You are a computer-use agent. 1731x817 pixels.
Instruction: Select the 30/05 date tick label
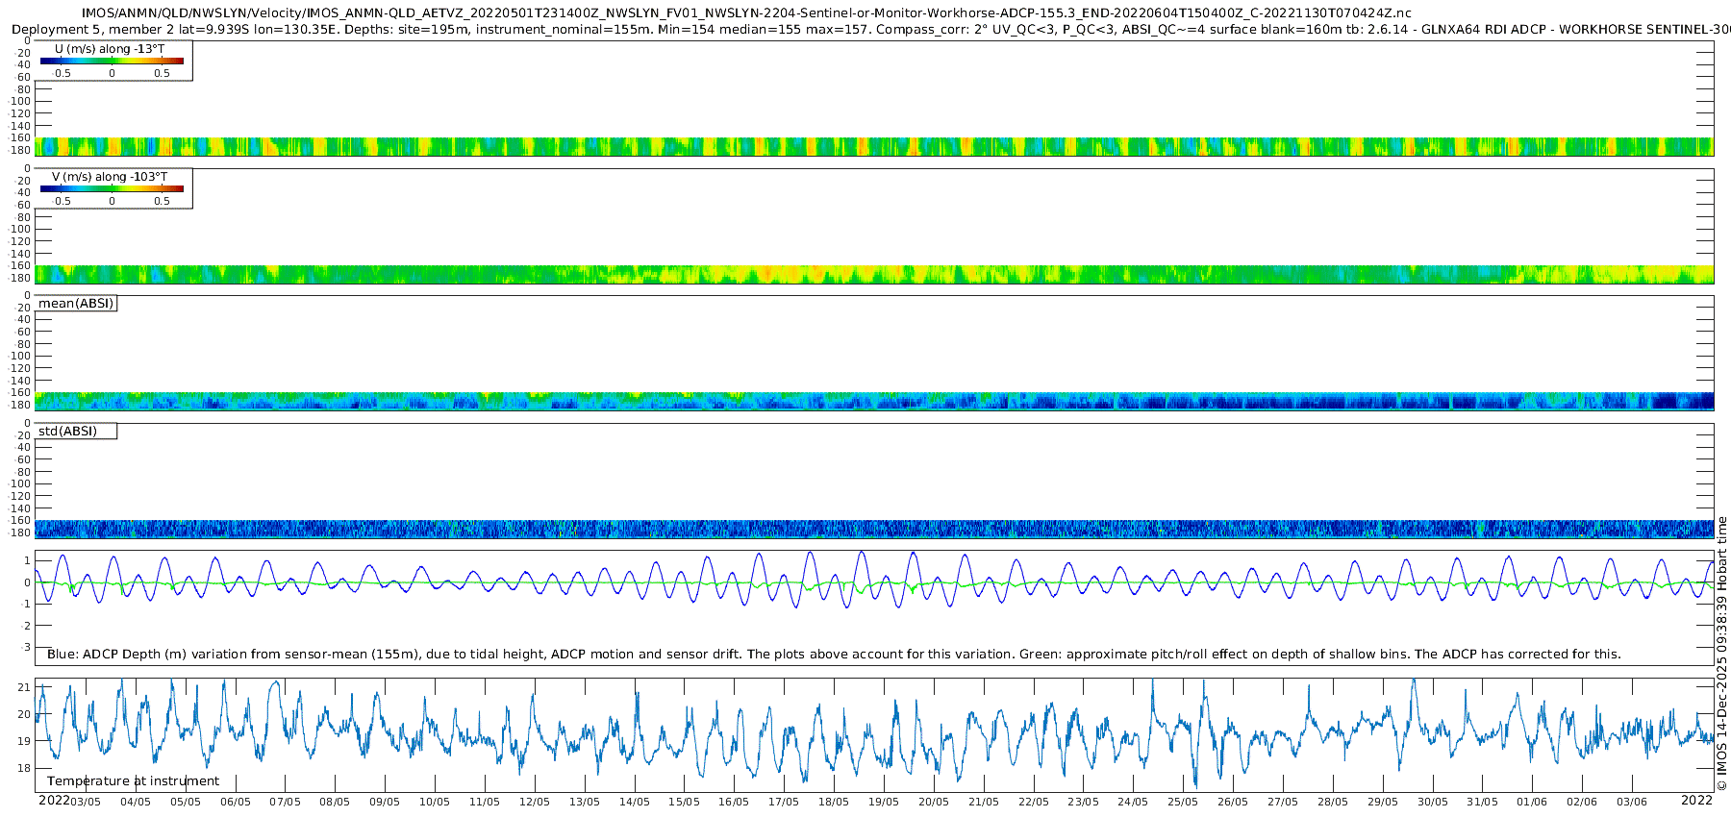1432,802
